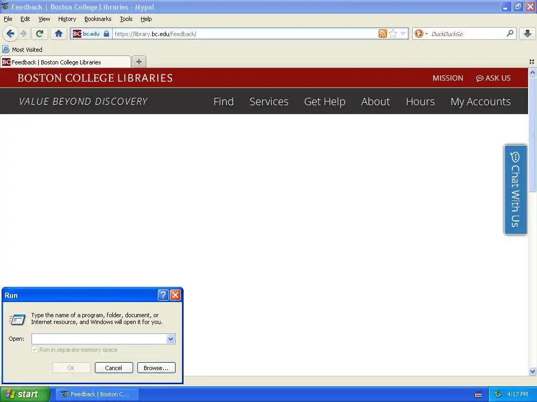Viewport: 537px width, 402px height.
Task: Minimize the Mypal browser window
Action: [506, 6]
